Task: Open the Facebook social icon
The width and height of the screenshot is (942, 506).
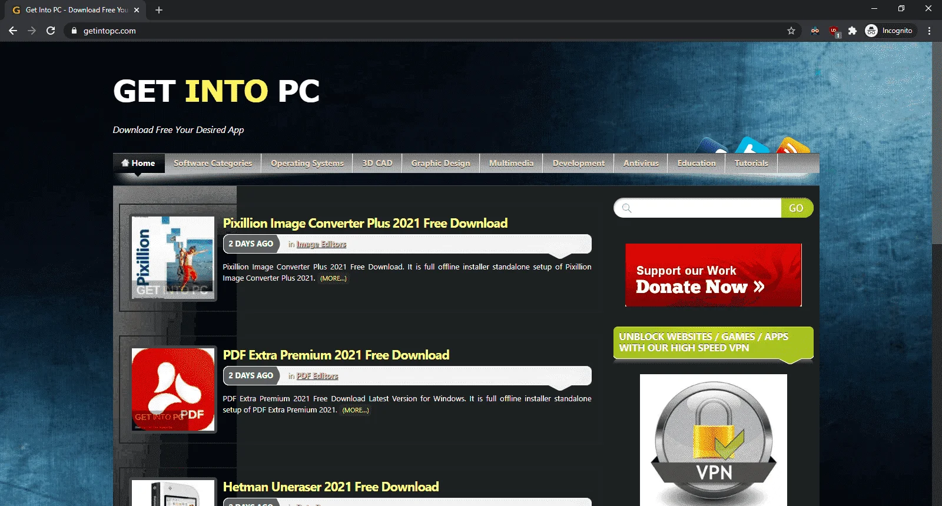Action: (x=712, y=145)
